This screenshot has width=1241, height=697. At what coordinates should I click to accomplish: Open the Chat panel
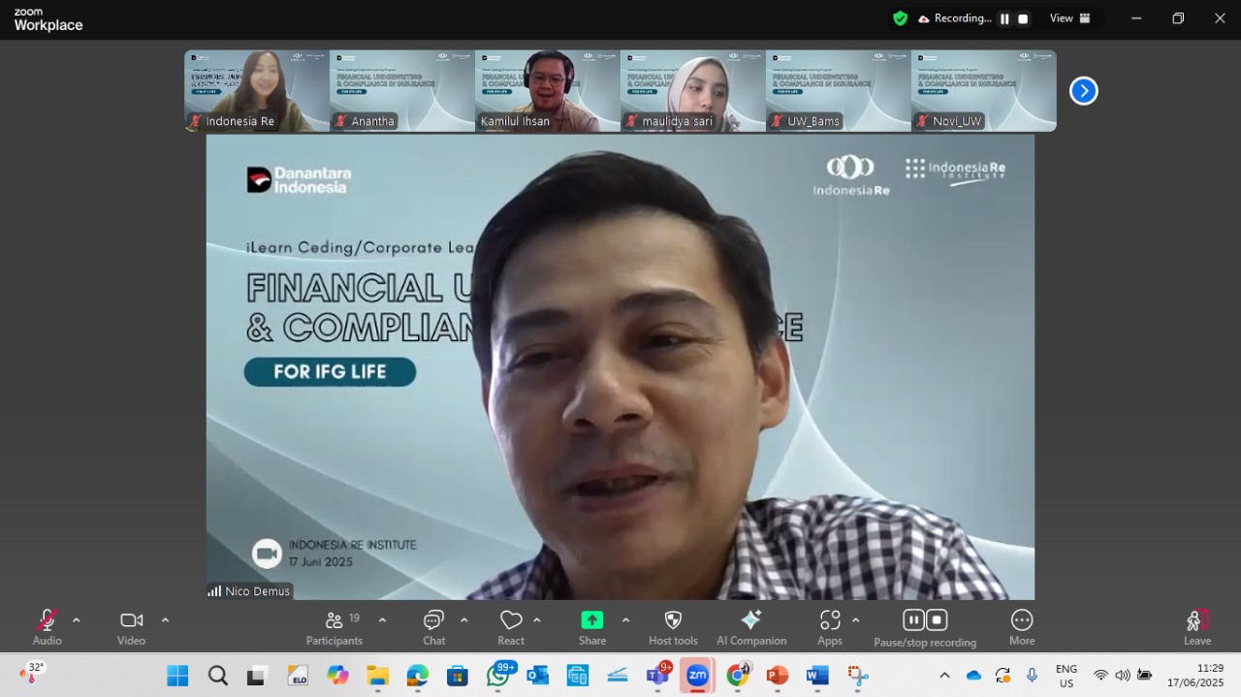433,628
